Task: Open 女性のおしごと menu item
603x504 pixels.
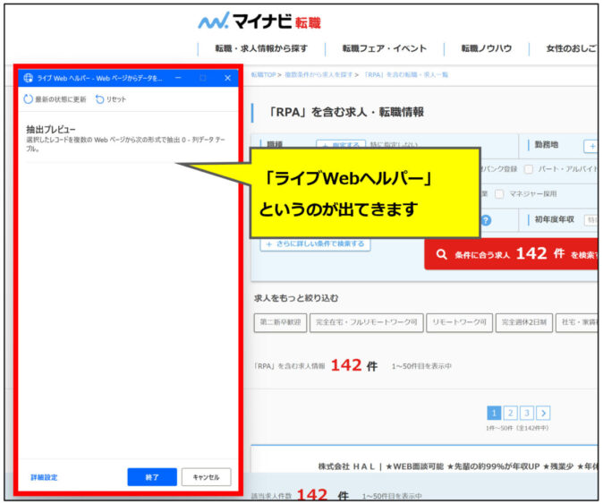Action: tap(572, 48)
